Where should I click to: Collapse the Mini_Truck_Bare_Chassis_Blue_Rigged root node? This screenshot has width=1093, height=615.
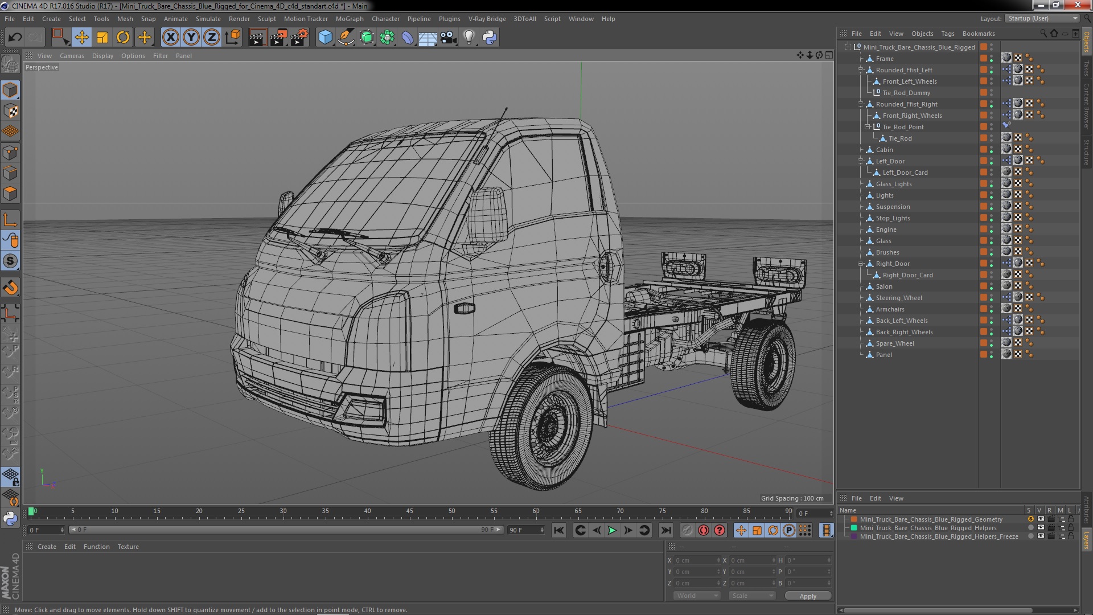848,47
